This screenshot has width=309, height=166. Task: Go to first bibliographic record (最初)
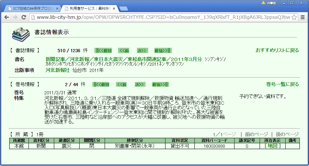103,50
